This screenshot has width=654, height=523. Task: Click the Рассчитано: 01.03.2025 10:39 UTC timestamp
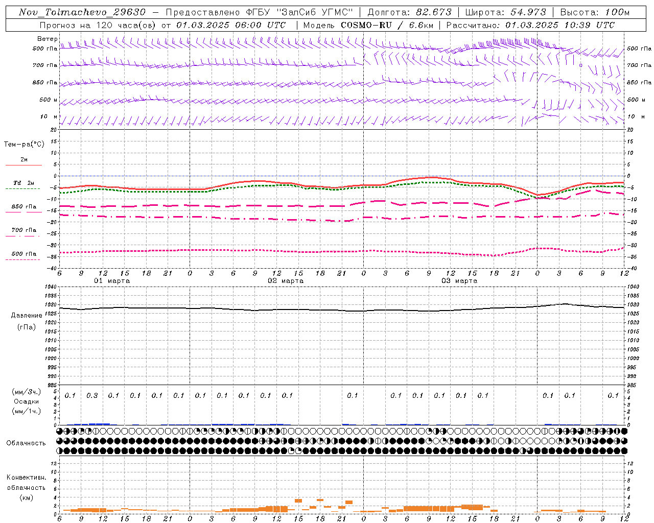click(x=530, y=25)
